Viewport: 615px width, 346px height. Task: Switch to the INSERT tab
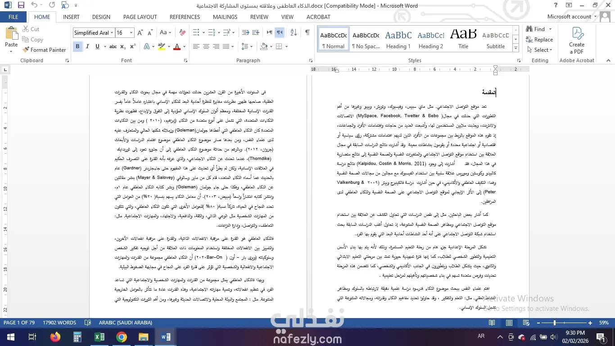coord(71,17)
